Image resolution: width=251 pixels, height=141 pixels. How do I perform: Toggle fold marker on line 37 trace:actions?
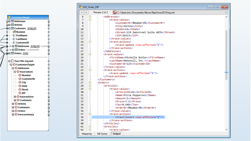90,114
